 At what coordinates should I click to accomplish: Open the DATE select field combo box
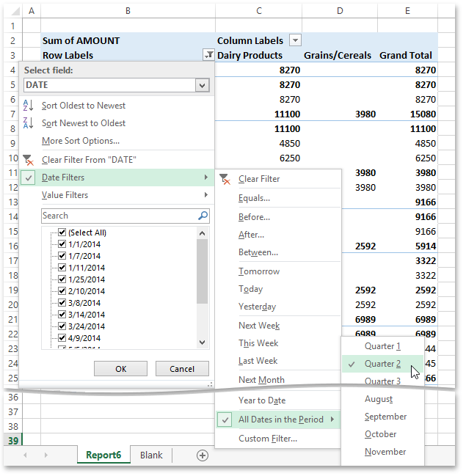tap(117, 84)
